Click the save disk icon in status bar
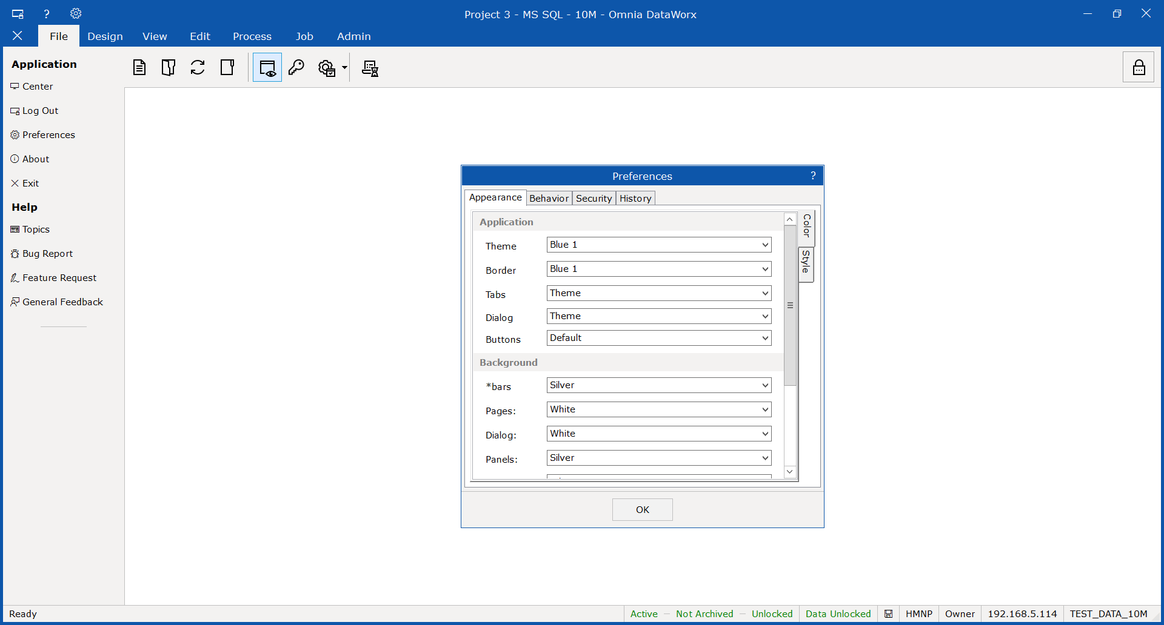Image resolution: width=1164 pixels, height=625 pixels. (x=888, y=613)
